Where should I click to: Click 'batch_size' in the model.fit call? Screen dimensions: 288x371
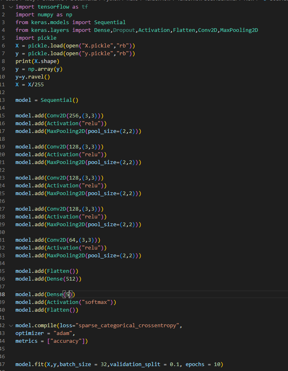[x=75, y=364]
